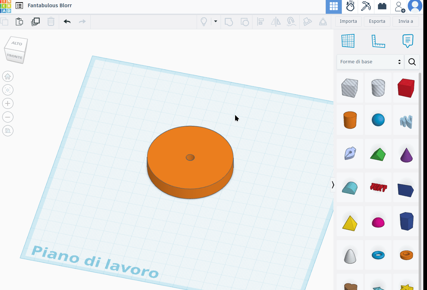Open the Sim Lab hand icon

click(x=350, y=7)
